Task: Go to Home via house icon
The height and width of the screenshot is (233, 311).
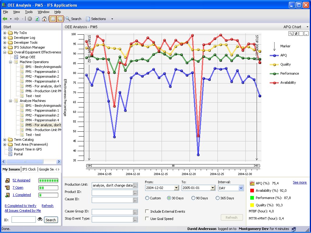Action: tap(44, 19)
